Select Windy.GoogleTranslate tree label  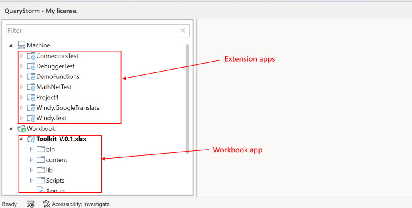(x=68, y=108)
